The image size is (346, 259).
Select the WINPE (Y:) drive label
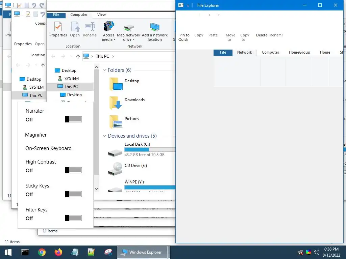[134, 182]
